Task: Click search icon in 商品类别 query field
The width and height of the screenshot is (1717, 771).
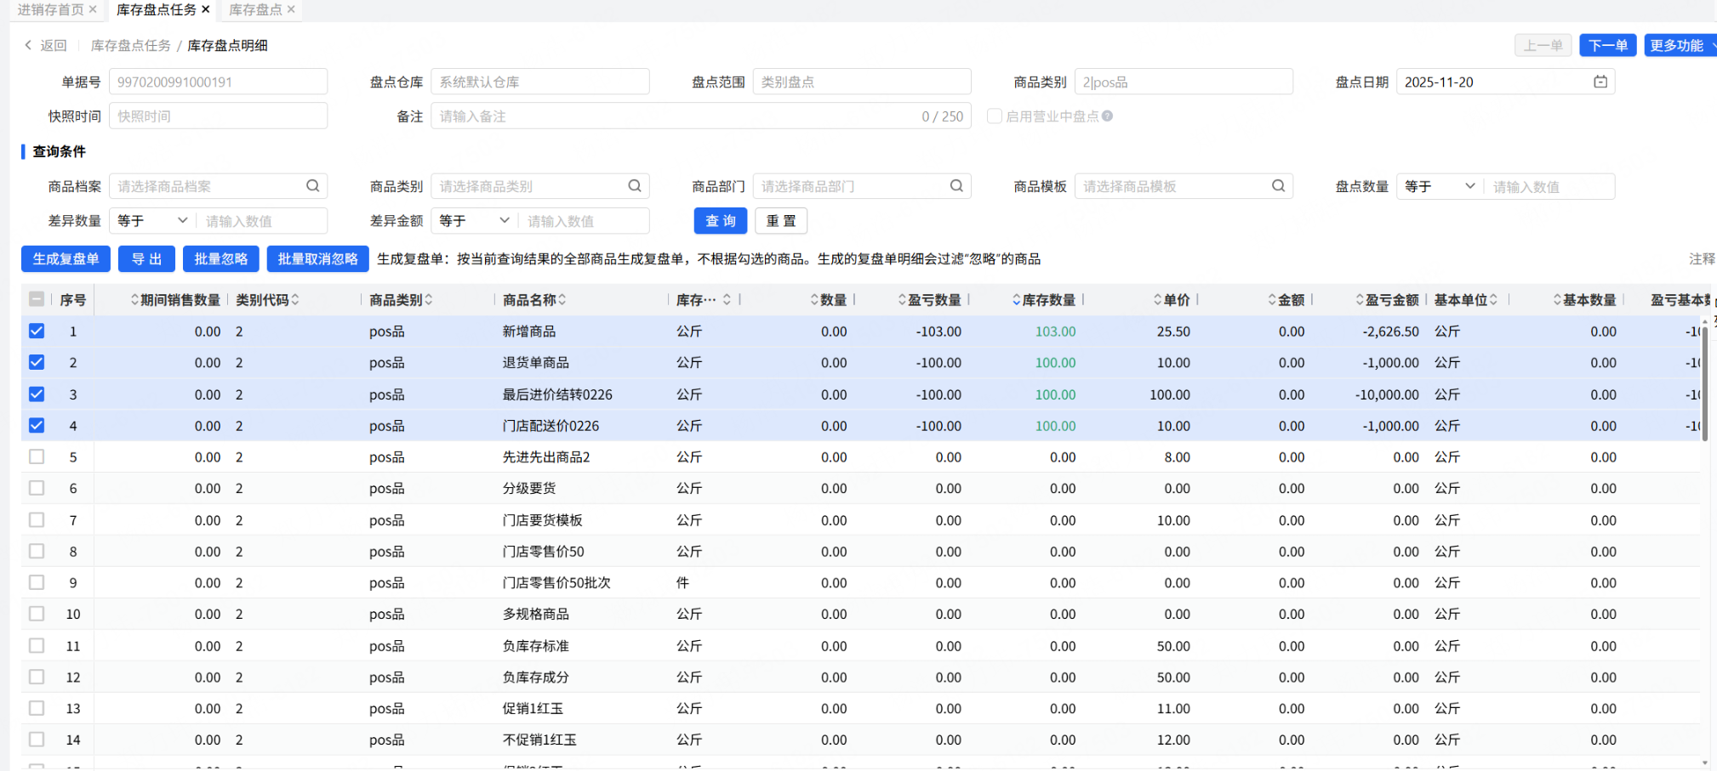Action: click(634, 186)
